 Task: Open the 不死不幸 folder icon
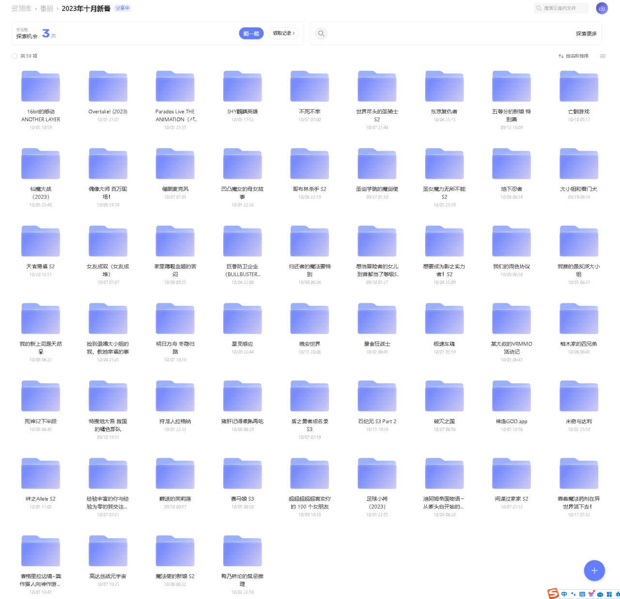coord(310,86)
